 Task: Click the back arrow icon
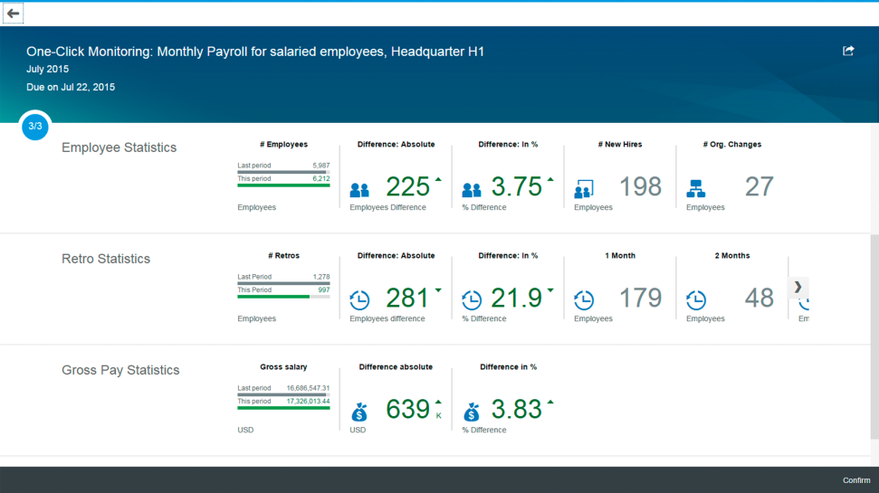13,14
